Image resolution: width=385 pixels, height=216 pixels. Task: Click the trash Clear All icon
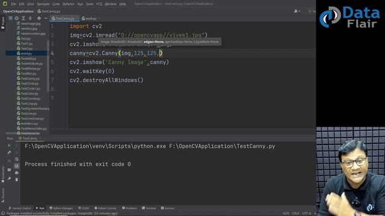(x=16, y=179)
